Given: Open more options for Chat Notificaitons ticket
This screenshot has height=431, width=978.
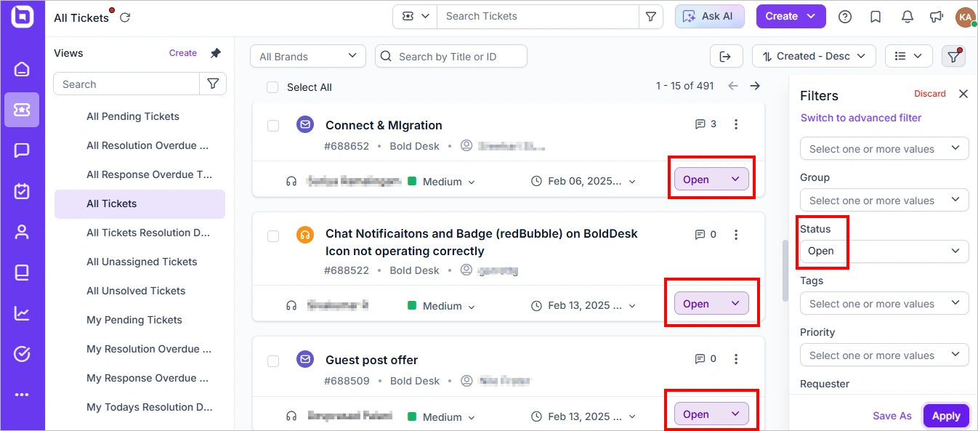Looking at the screenshot, I should [x=736, y=234].
